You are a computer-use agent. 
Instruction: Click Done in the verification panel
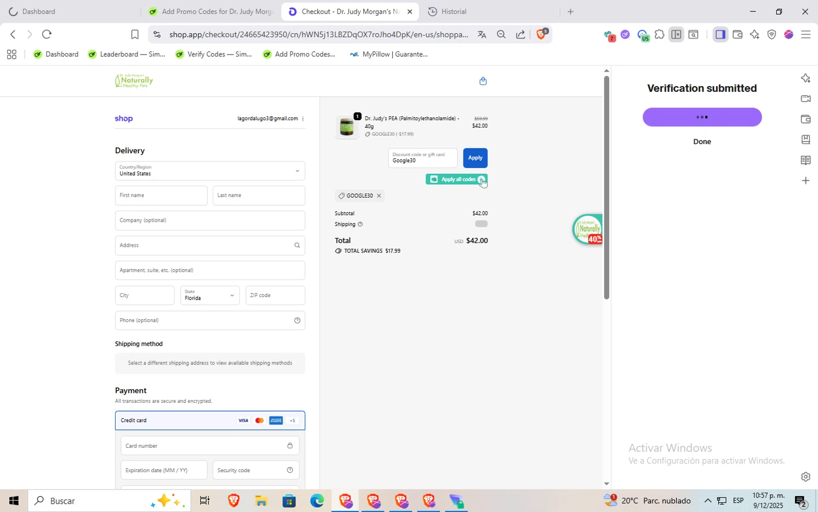pyautogui.click(x=702, y=141)
